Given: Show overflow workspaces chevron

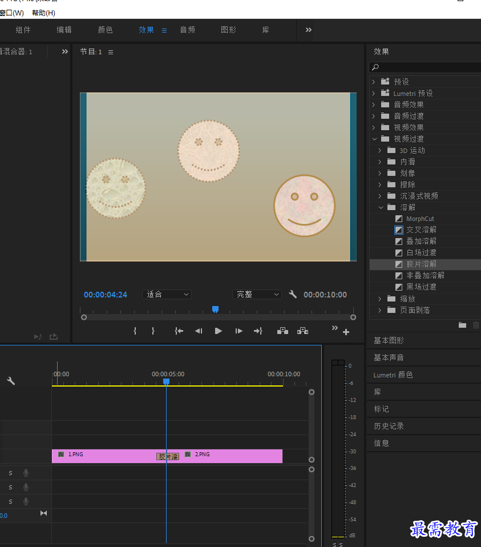Looking at the screenshot, I should coord(309,30).
